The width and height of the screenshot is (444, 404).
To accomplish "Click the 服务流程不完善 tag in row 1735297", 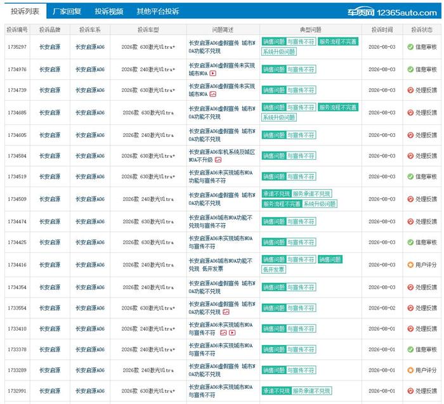I will tap(338, 42).
